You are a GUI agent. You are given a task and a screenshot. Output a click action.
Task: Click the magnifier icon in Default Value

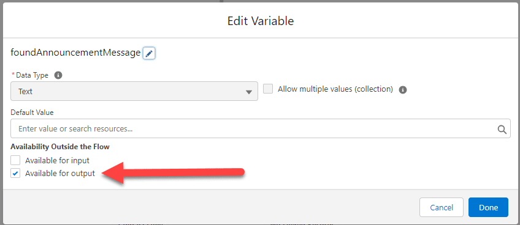502,129
